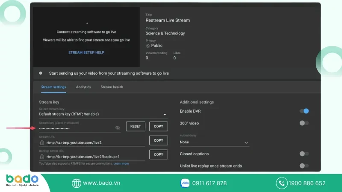Viewport: 342px width, 192px height.
Task: Click the grey stream status dot
Action: (x=41, y=73)
